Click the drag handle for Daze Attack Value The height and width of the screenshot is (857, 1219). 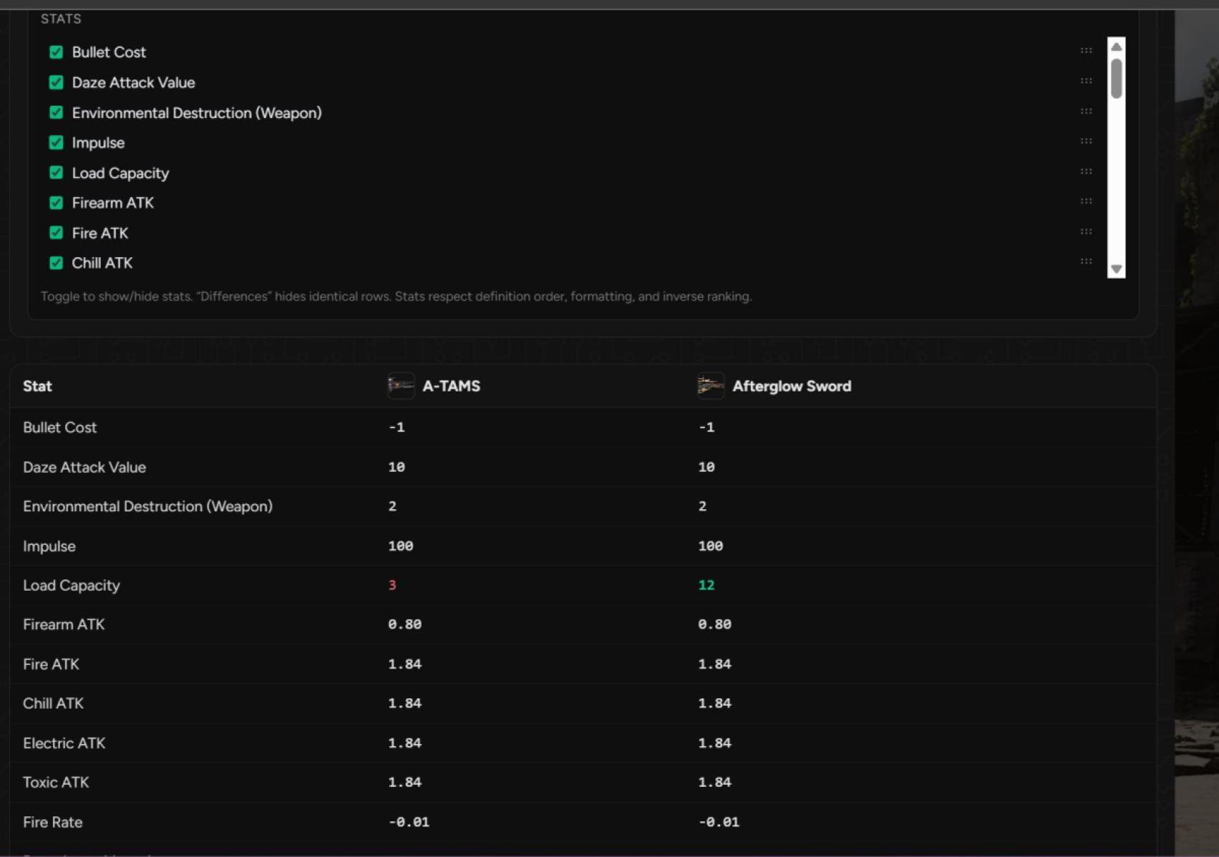(1086, 81)
